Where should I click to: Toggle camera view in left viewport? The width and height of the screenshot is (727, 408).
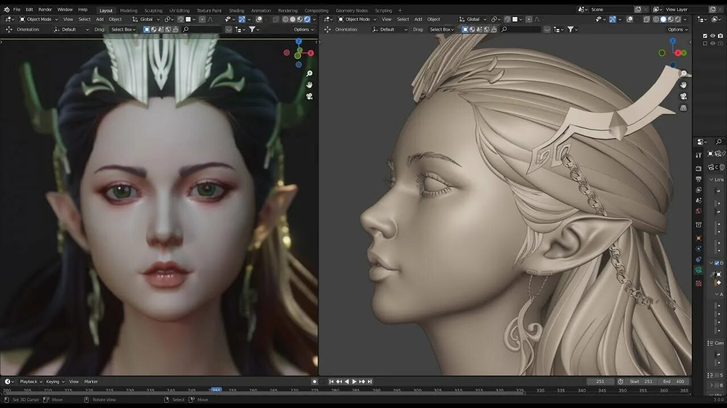coord(310,96)
